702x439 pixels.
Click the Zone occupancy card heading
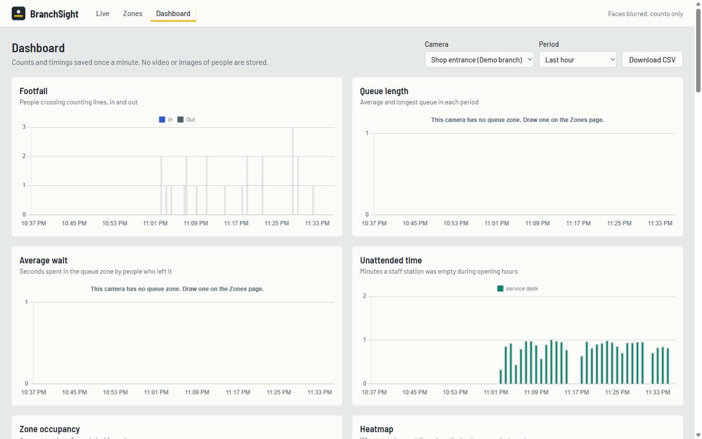click(x=50, y=429)
